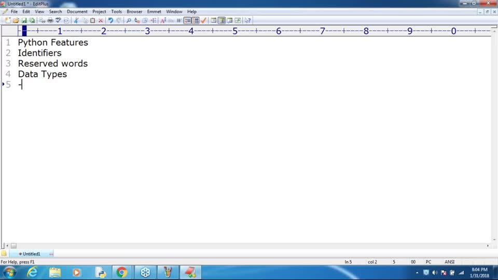This screenshot has width=498, height=280.
Task: Click the 'Reserved words' text line
Action: click(x=53, y=63)
